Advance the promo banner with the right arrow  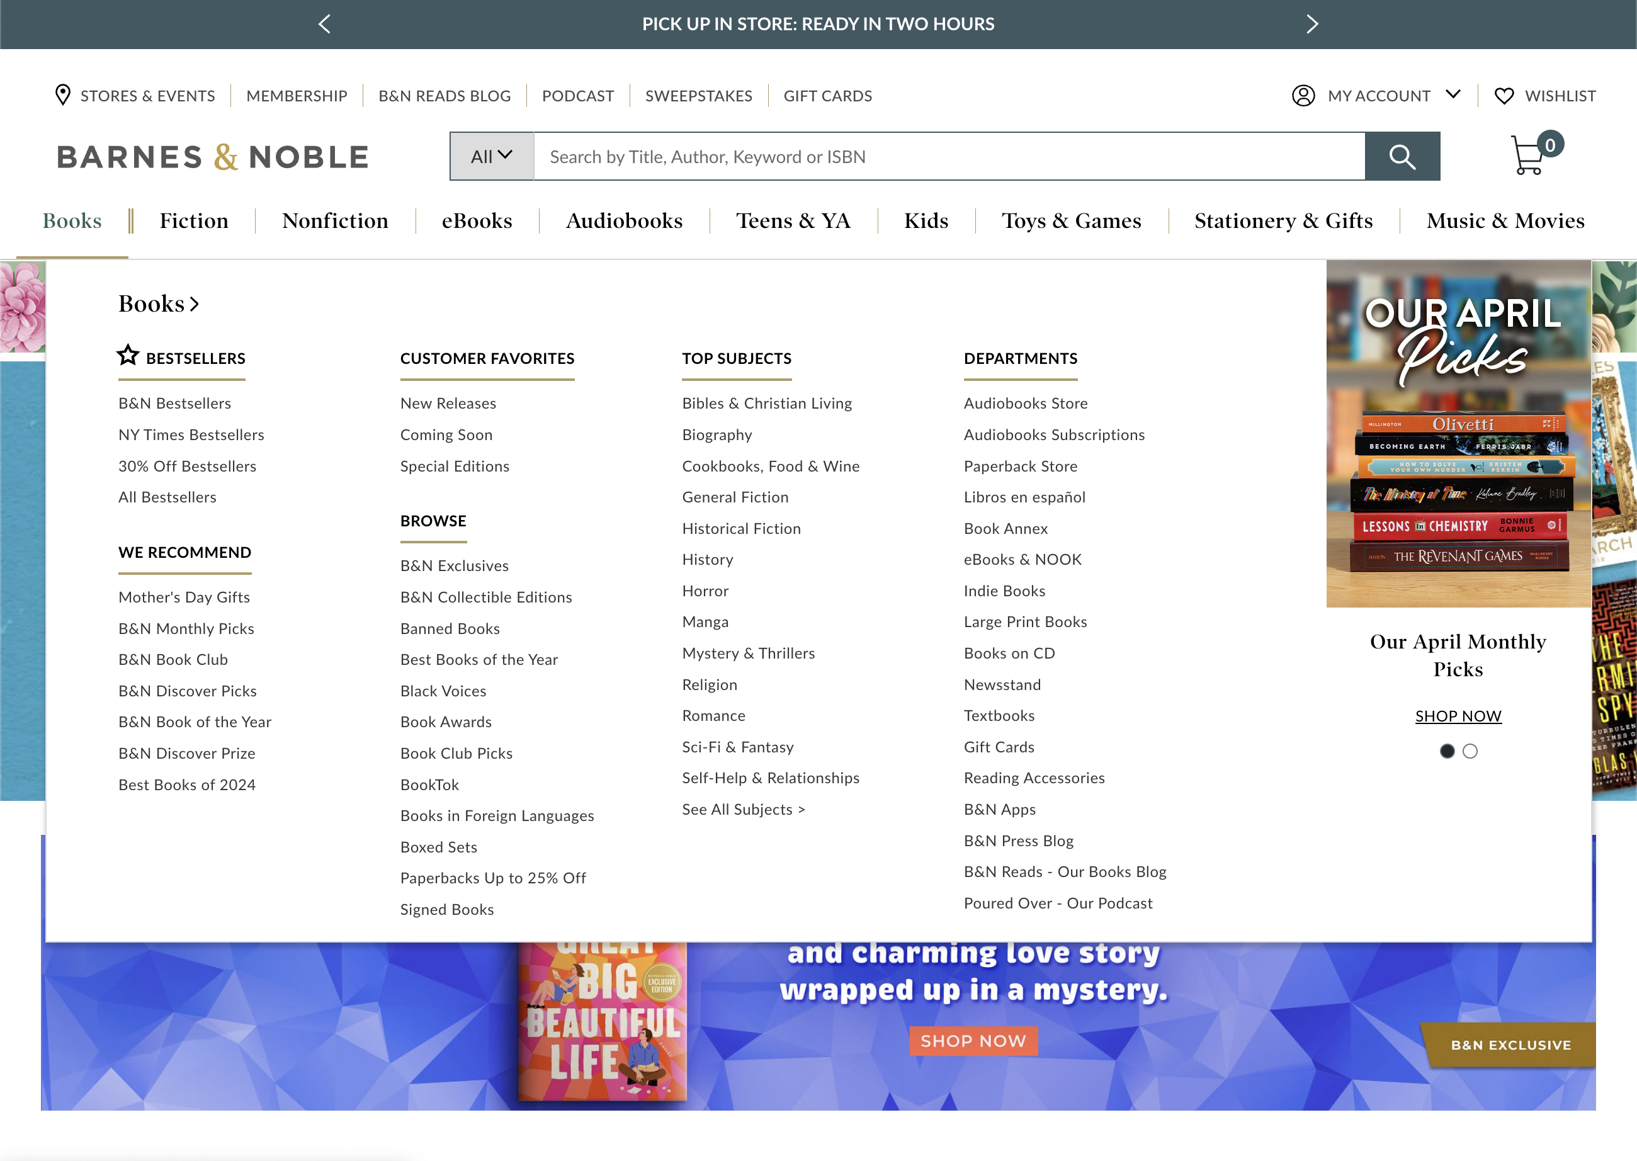[x=1311, y=23]
